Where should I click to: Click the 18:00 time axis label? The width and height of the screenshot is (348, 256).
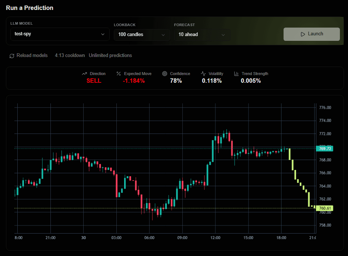coord(281,238)
